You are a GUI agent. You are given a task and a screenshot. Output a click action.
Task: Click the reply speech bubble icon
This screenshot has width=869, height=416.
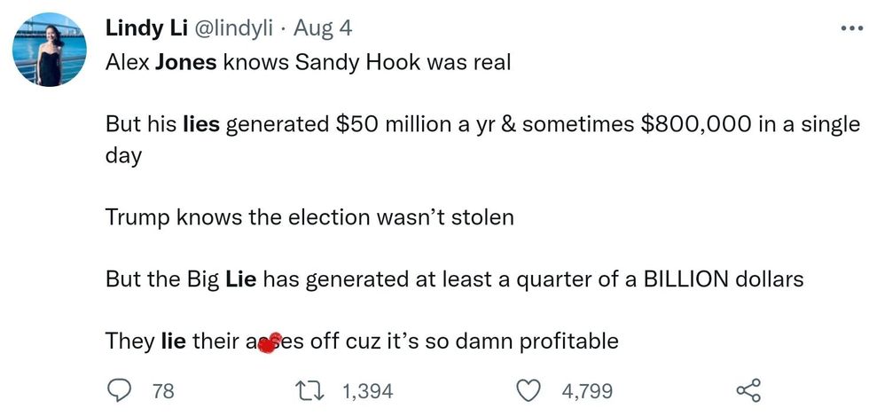pyautogui.click(x=120, y=389)
